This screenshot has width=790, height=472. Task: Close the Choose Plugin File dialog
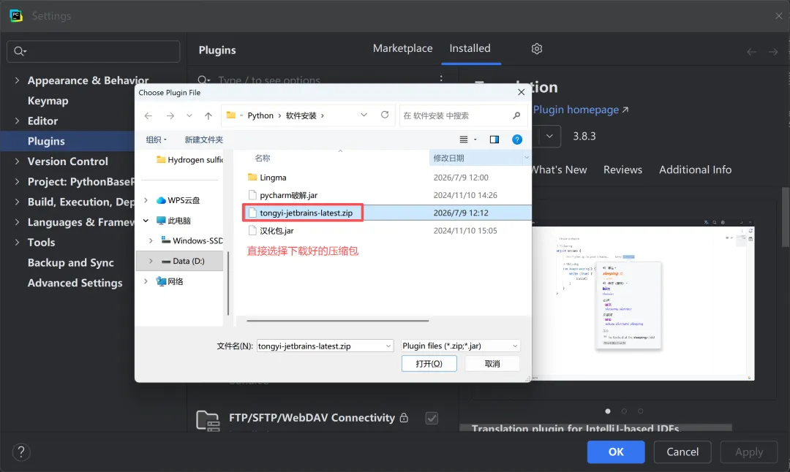click(522, 92)
